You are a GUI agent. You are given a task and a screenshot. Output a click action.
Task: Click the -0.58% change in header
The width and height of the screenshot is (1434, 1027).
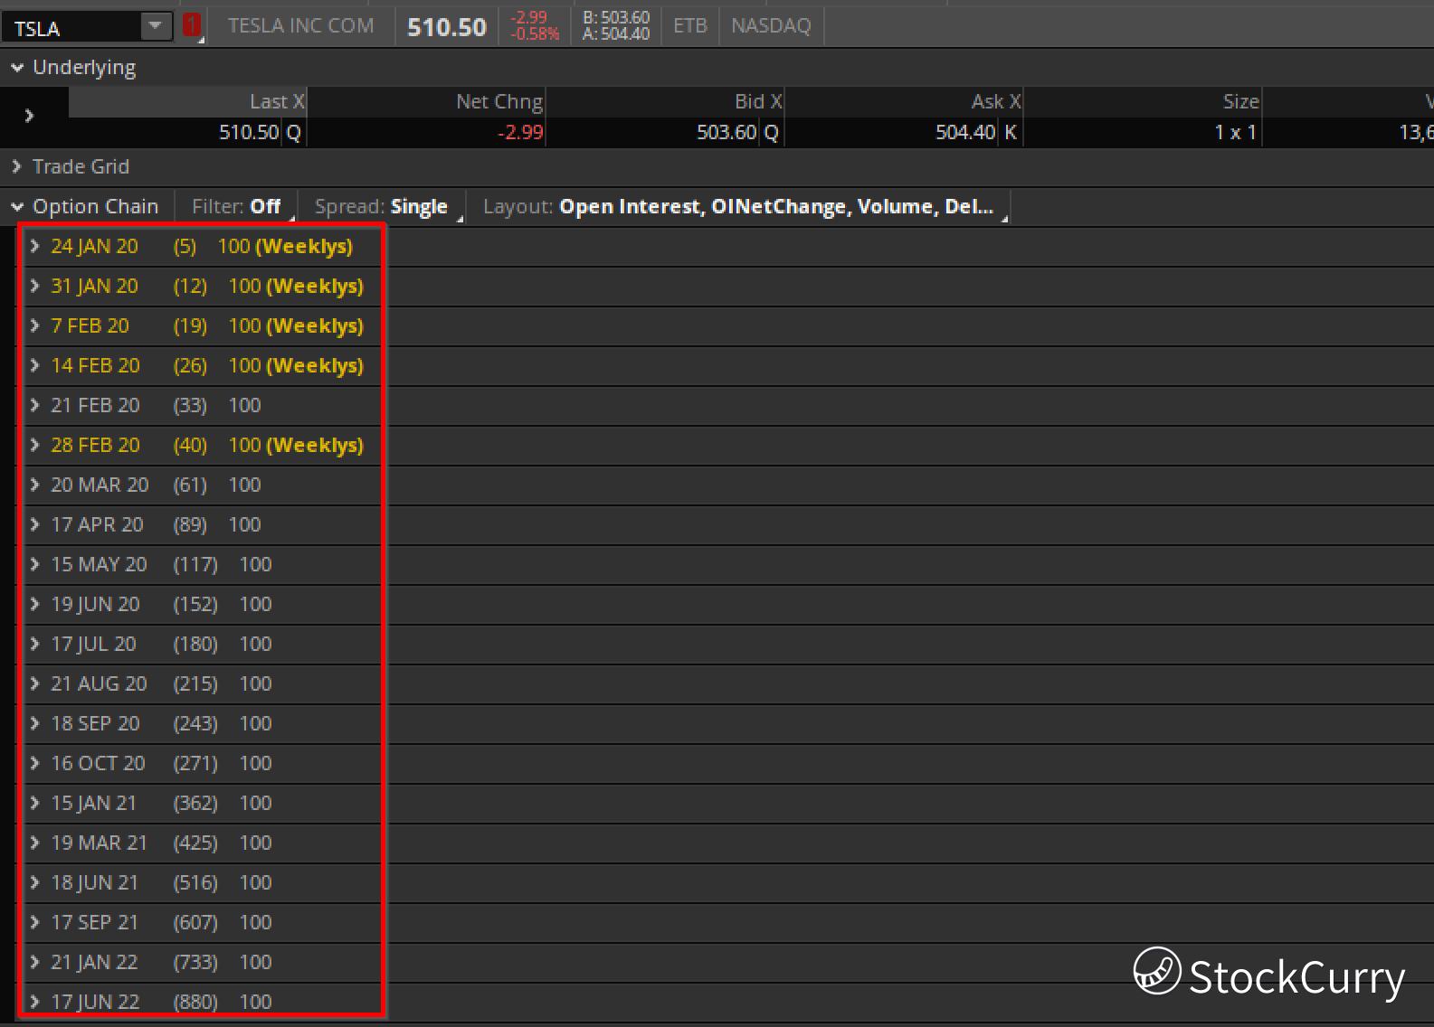pos(535,34)
